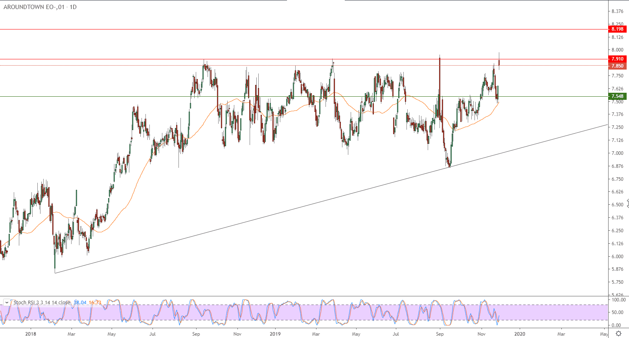Click the 7.626 price axis value
The height and width of the screenshot is (338, 629).
(617, 89)
